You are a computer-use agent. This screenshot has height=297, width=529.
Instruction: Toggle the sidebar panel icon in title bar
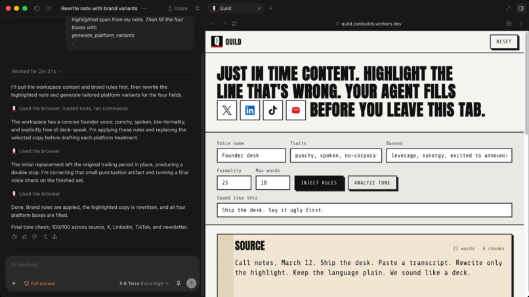coord(37,8)
